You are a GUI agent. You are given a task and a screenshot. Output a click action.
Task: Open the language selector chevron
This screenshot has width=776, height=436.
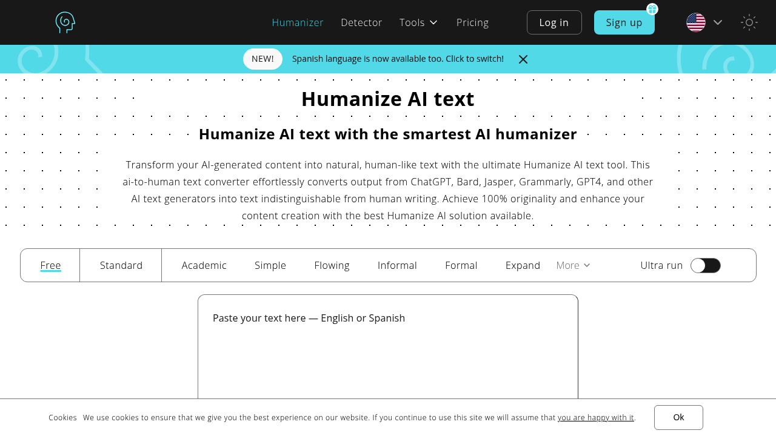(718, 22)
